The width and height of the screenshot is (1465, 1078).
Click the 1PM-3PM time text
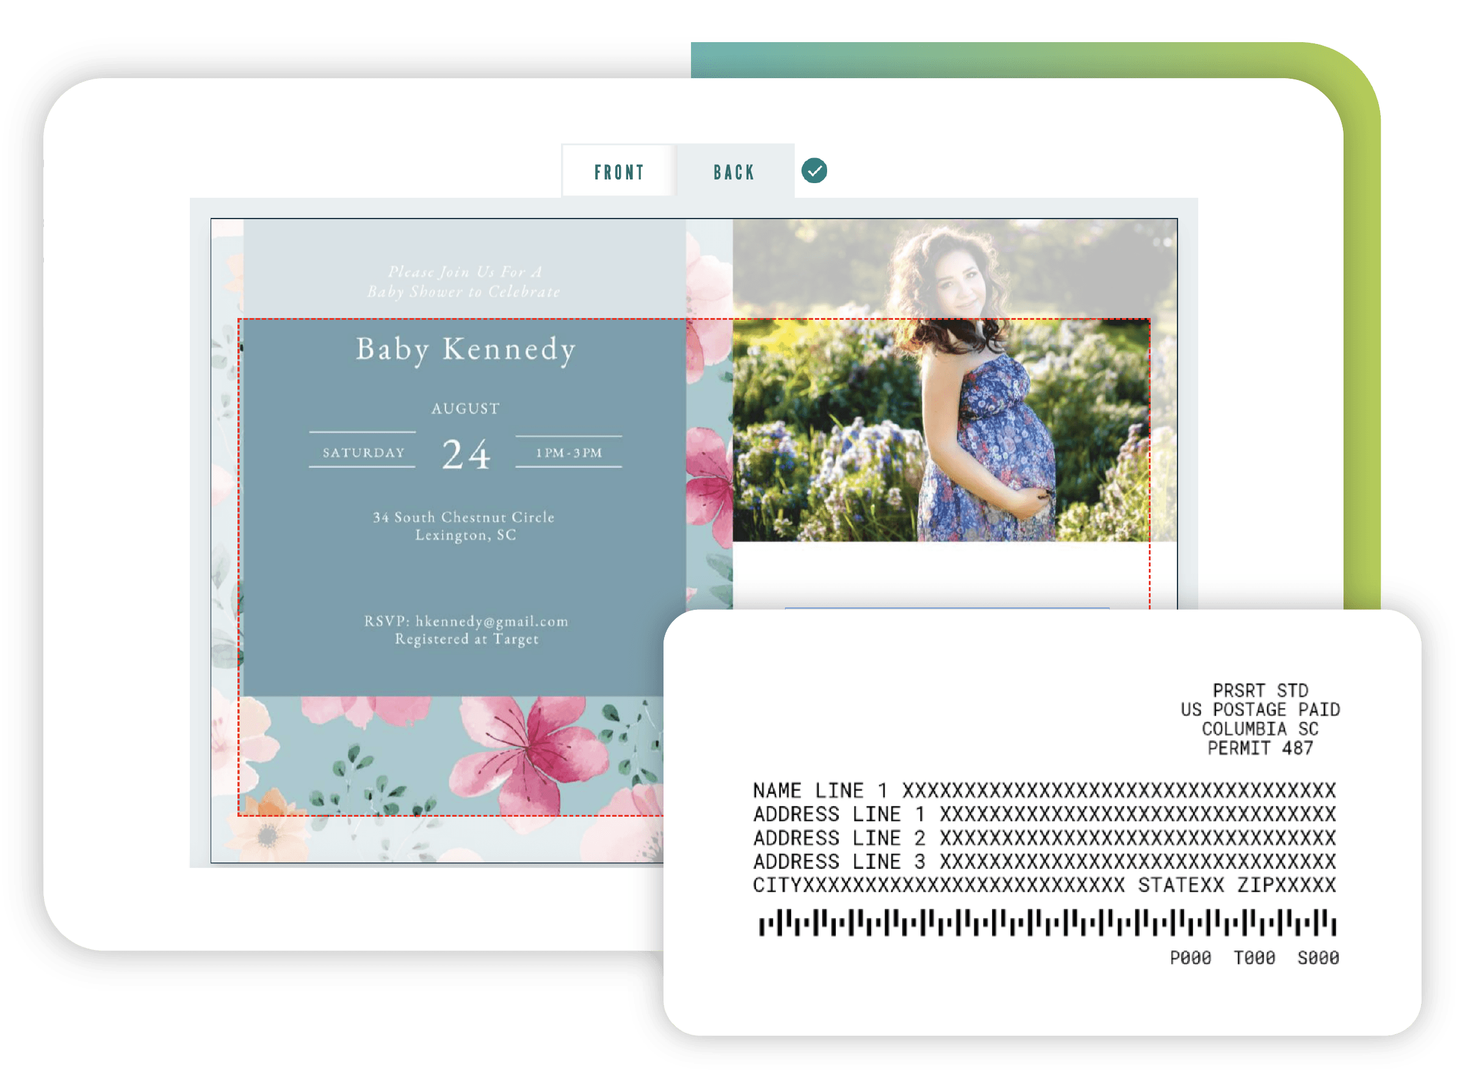pos(568,453)
